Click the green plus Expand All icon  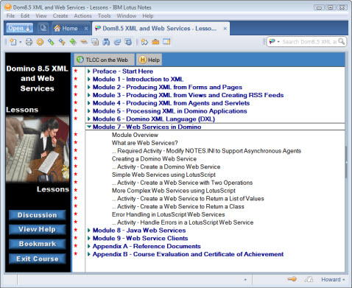73,42
